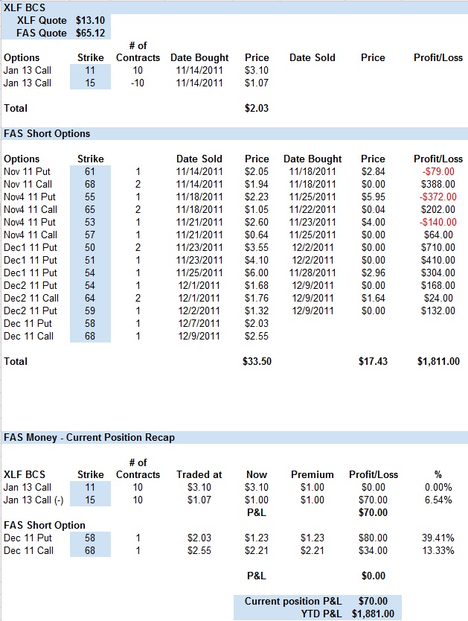Select the $5.95 buy-back price cell
Screen dimensions: 468x621
[373, 197]
